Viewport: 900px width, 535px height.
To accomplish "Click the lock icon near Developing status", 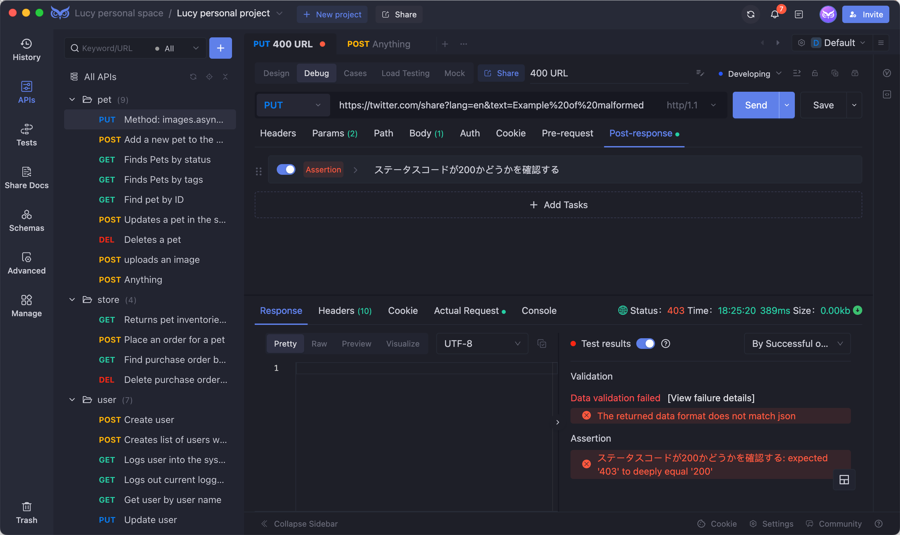I will pos(815,73).
